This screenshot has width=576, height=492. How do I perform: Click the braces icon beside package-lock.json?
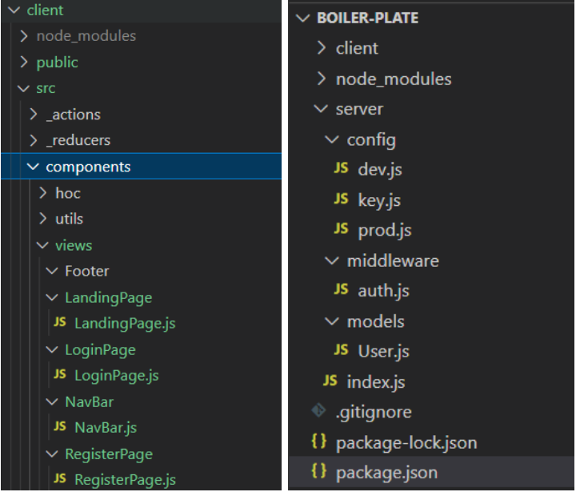pos(318,441)
